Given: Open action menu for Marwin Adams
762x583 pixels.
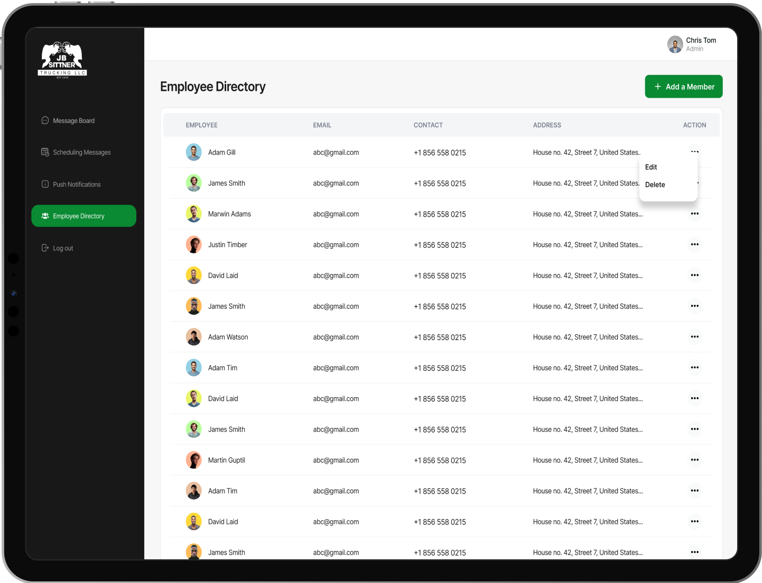Looking at the screenshot, I should click(x=694, y=214).
